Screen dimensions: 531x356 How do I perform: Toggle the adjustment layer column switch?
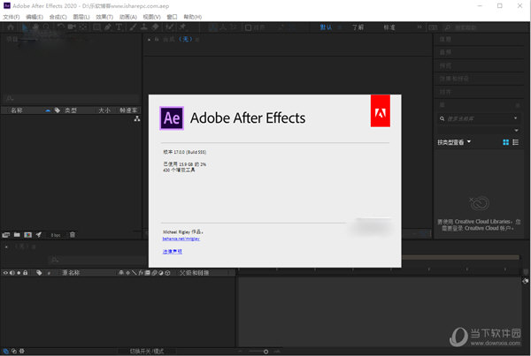[x=161, y=273]
